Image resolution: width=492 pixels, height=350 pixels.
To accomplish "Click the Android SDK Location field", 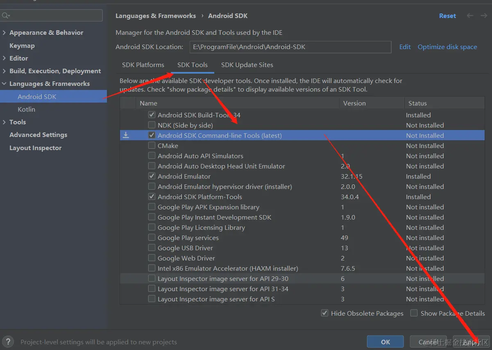I will tap(290, 47).
